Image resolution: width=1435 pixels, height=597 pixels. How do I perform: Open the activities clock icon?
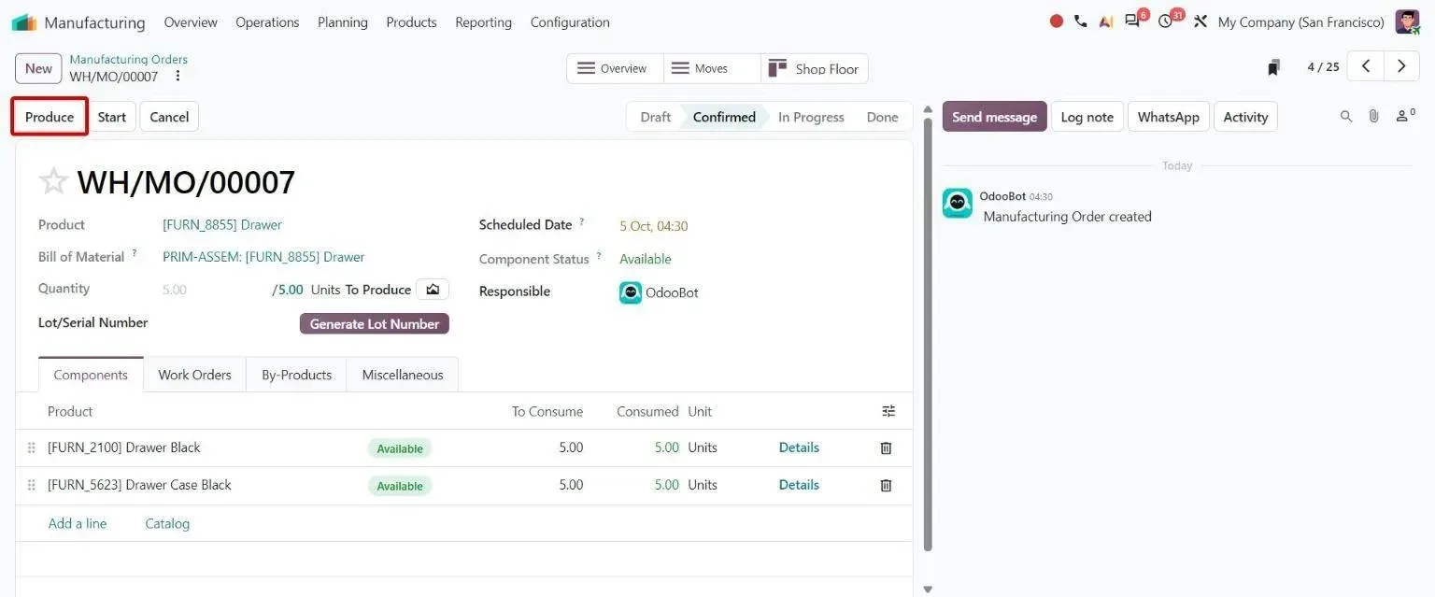(x=1166, y=21)
